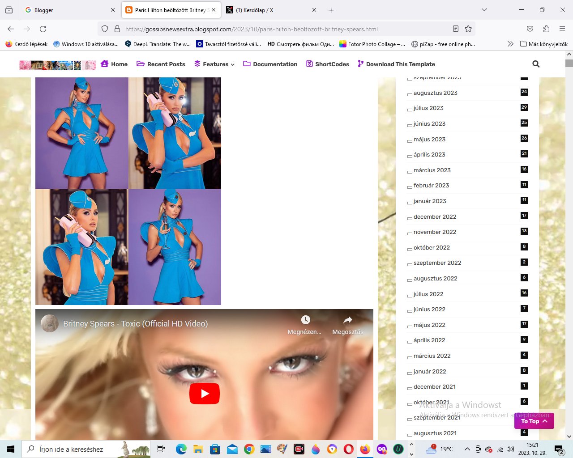Bookmark this page with the star icon
This screenshot has height=458, width=573.
468,29
